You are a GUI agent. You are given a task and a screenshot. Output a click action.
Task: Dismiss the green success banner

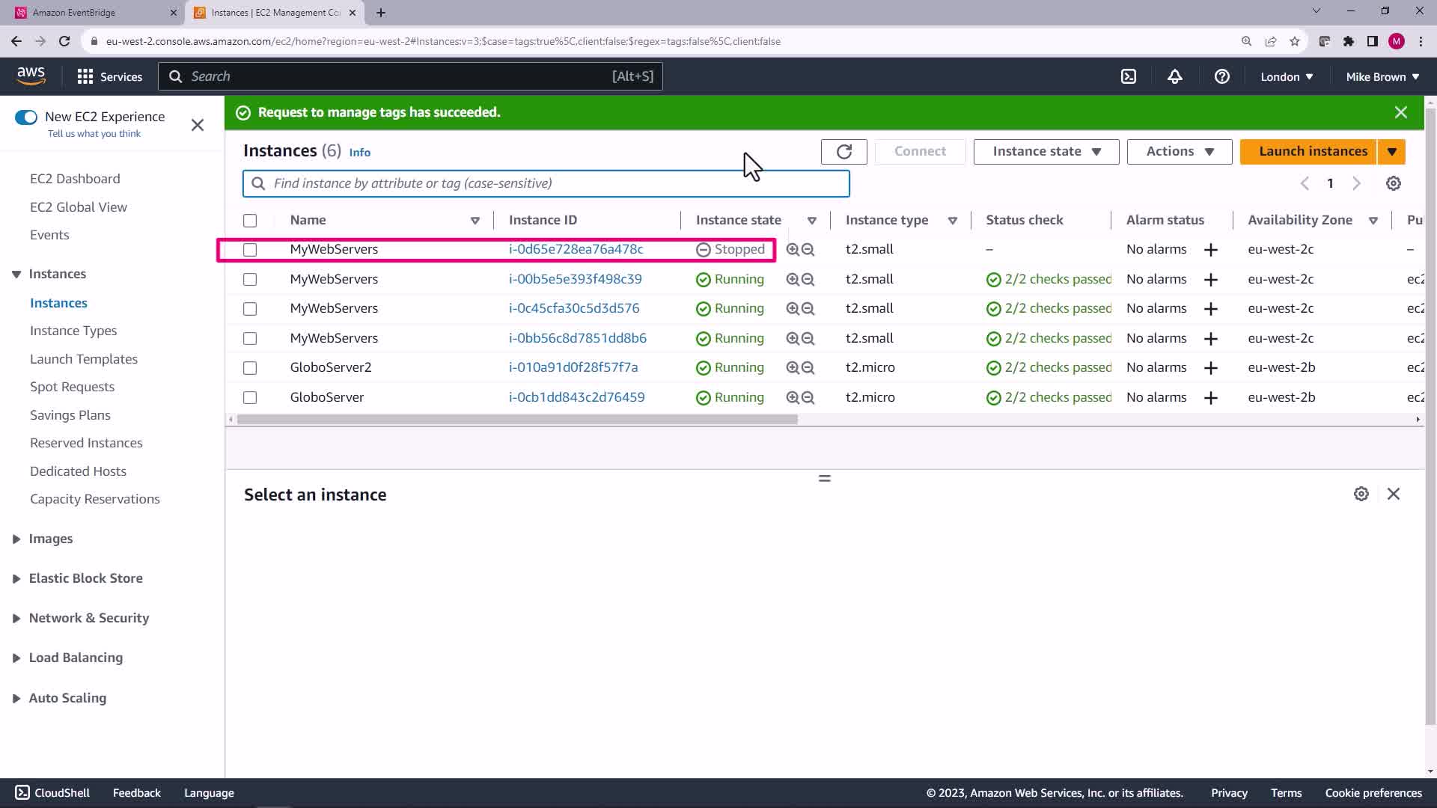(1400, 112)
